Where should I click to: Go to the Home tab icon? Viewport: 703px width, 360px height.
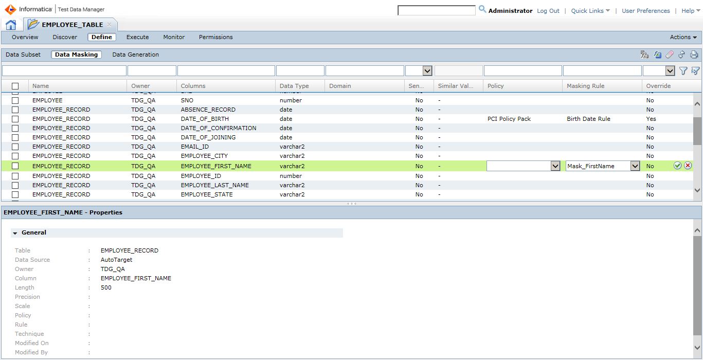[x=11, y=25]
